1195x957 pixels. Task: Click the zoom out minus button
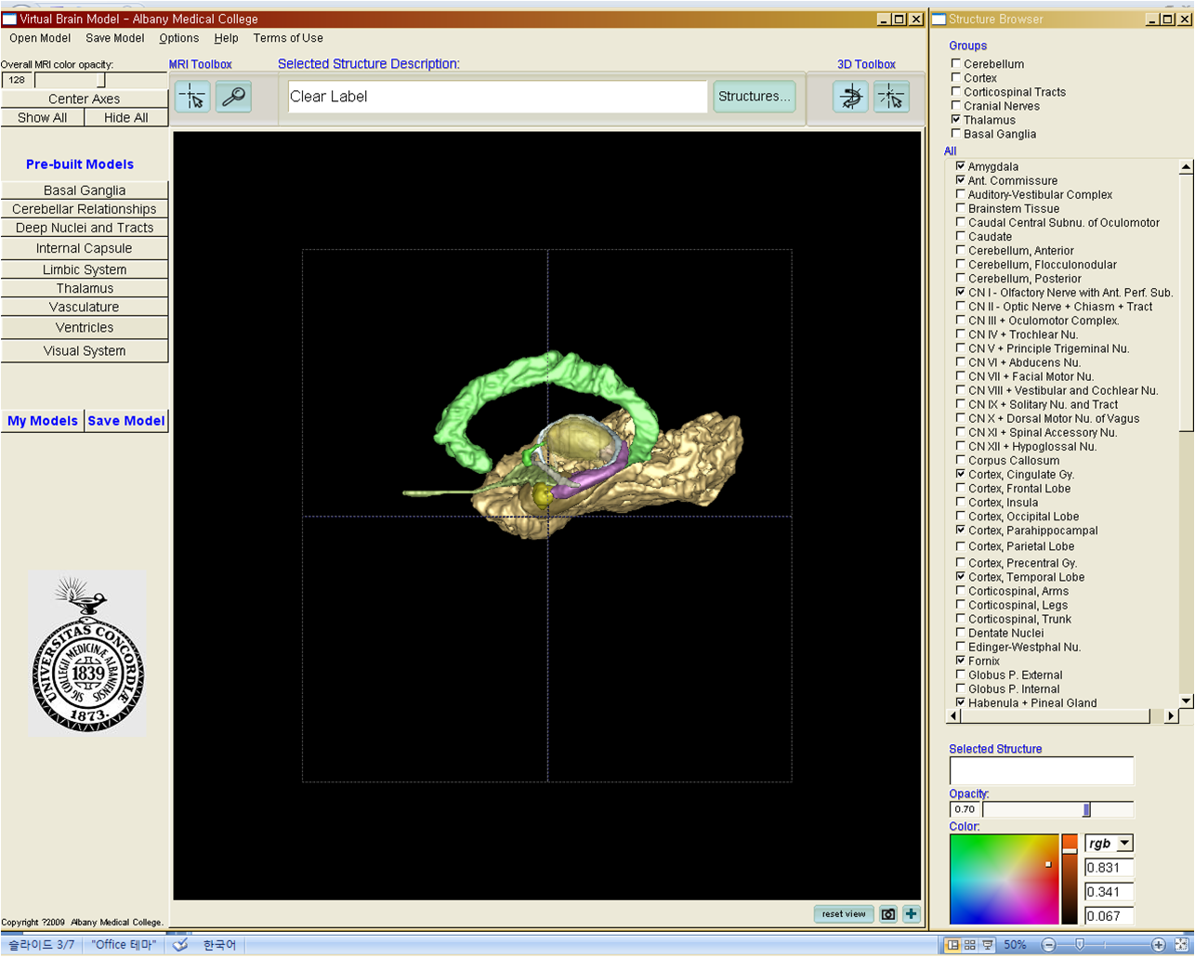point(1049,945)
